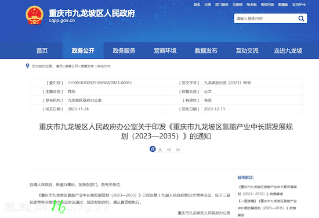Click the 体裁分类 value 公文

pyautogui.click(x=208, y=92)
